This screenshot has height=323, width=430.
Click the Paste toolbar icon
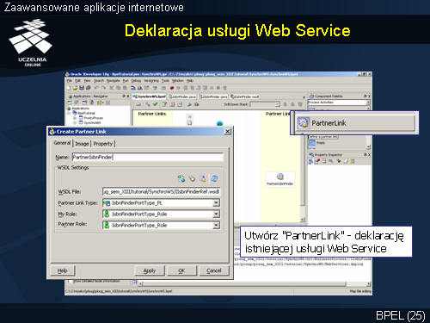[x=125, y=88]
